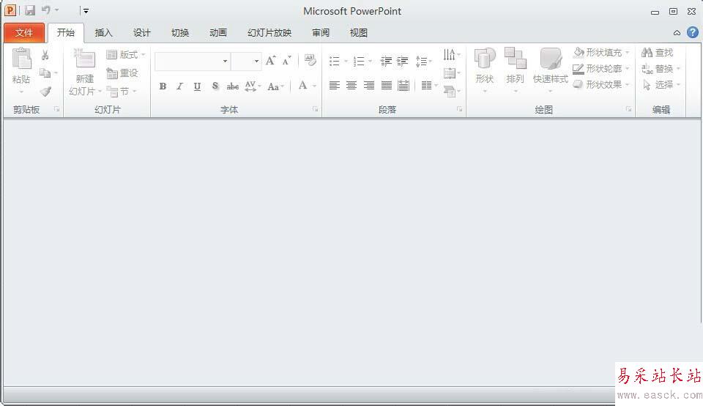Viewport: 703px width, 406px height.
Task: Open Help with the question mark icon
Action: pyautogui.click(x=693, y=32)
